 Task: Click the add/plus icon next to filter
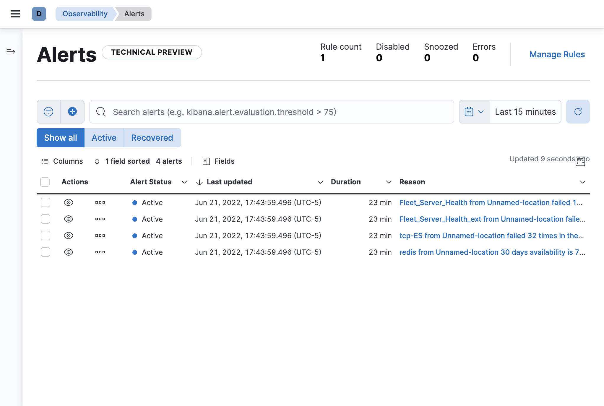point(72,112)
